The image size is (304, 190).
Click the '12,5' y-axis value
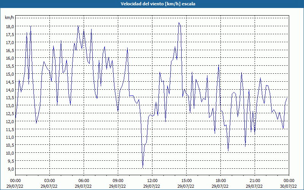pyautogui.click(x=10, y=113)
